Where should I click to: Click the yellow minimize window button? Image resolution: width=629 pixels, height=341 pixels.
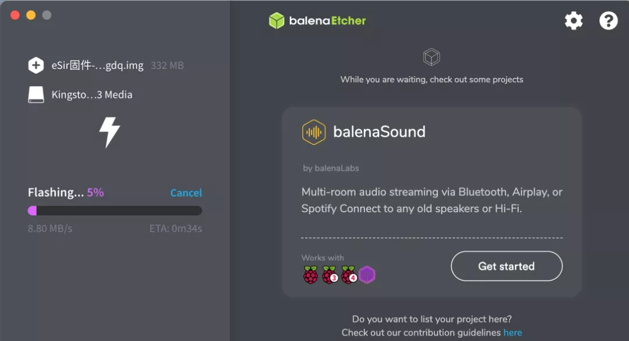point(31,15)
